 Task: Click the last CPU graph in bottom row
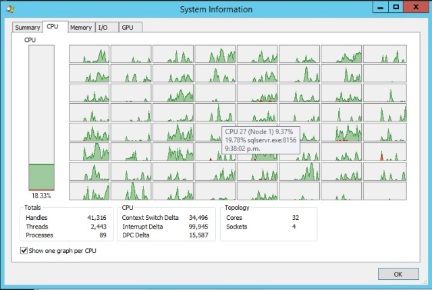point(385,191)
